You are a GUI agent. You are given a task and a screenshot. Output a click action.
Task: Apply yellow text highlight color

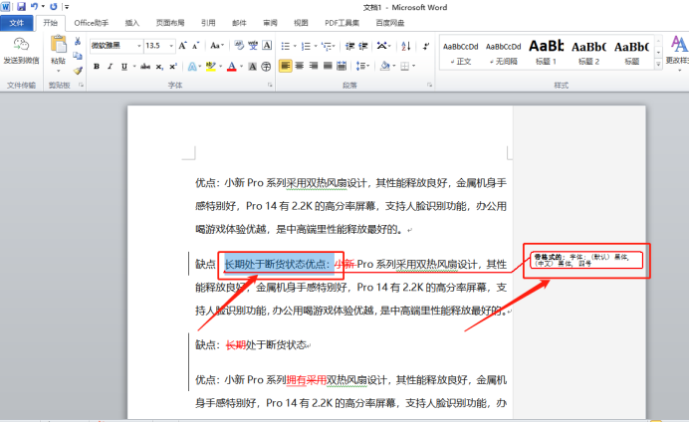pyautogui.click(x=211, y=67)
